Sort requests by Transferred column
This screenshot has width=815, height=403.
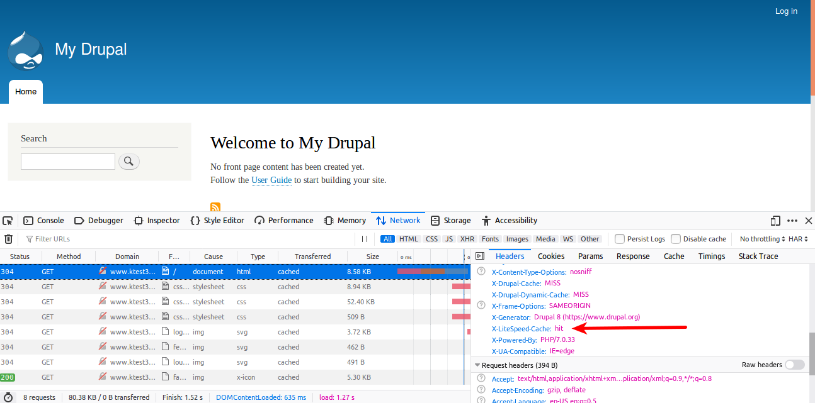tap(312, 257)
